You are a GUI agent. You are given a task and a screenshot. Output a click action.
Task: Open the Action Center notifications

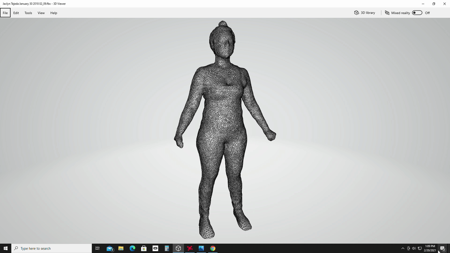(x=443, y=248)
